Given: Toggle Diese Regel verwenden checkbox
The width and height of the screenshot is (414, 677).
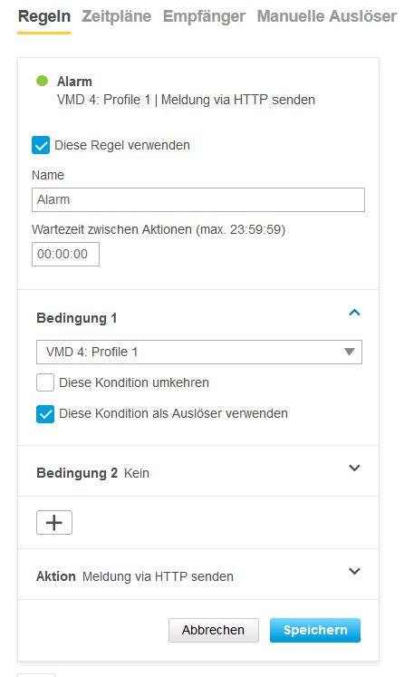Looking at the screenshot, I should tap(41, 145).
